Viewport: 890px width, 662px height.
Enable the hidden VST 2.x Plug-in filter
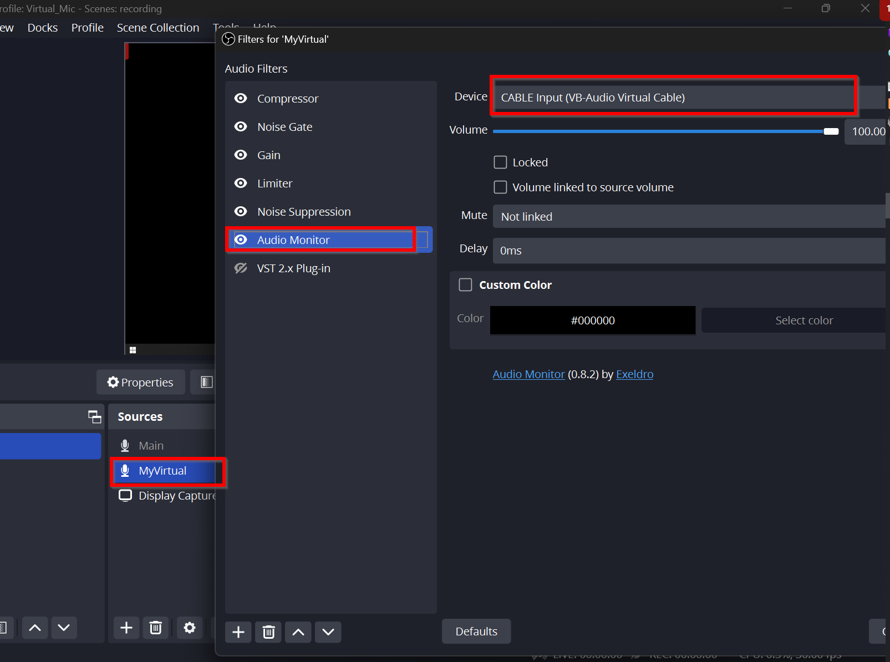(241, 268)
